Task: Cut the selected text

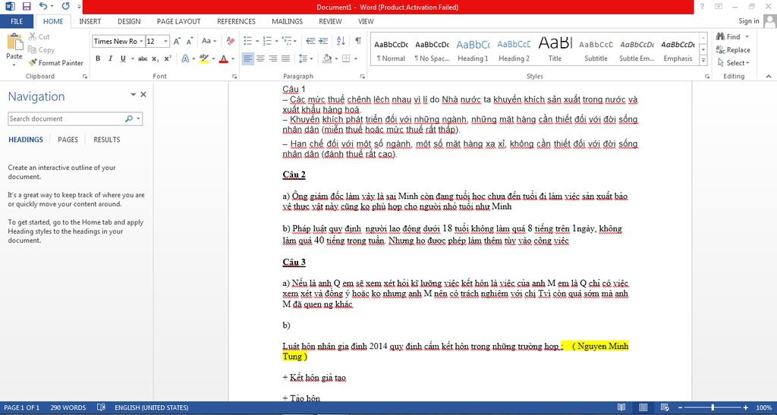Action: tap(39, 36)
